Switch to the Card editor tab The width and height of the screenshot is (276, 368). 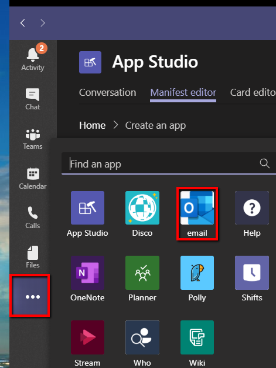(253, 92)
